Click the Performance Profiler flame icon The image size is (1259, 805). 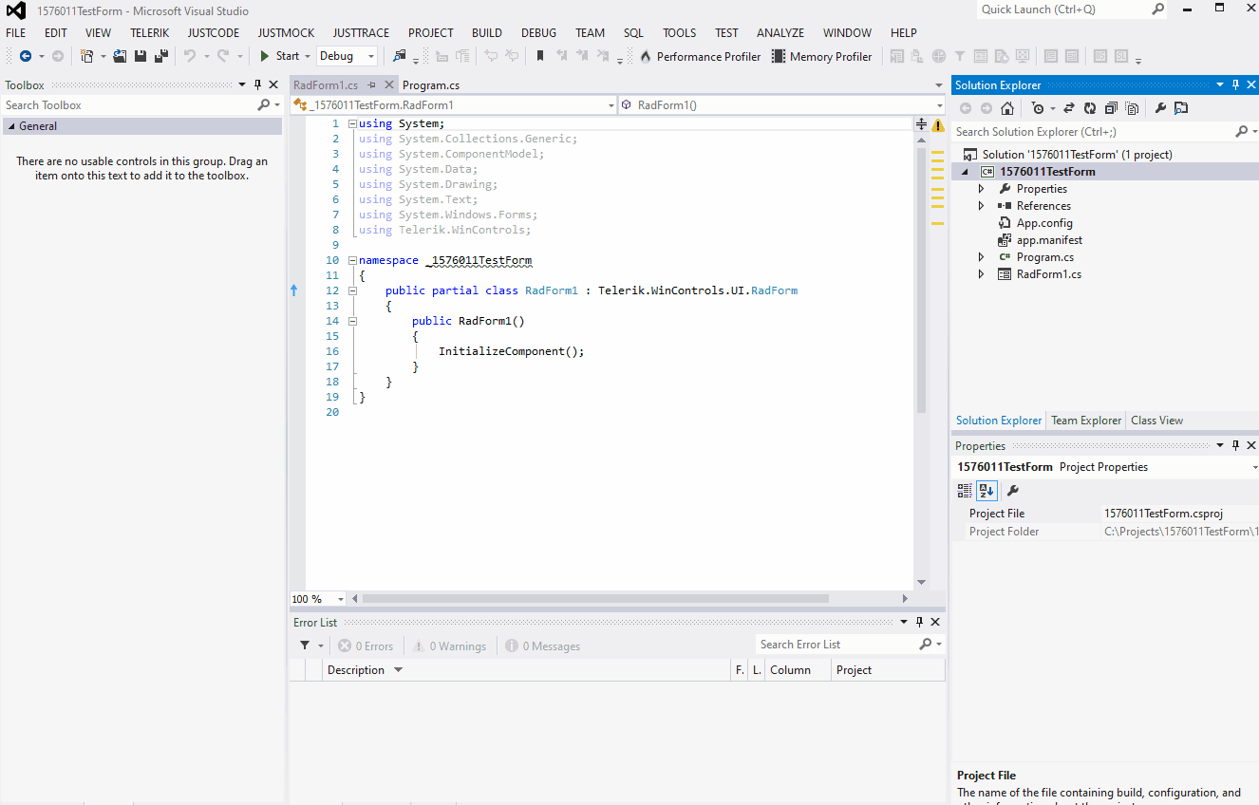pos(646,56)
